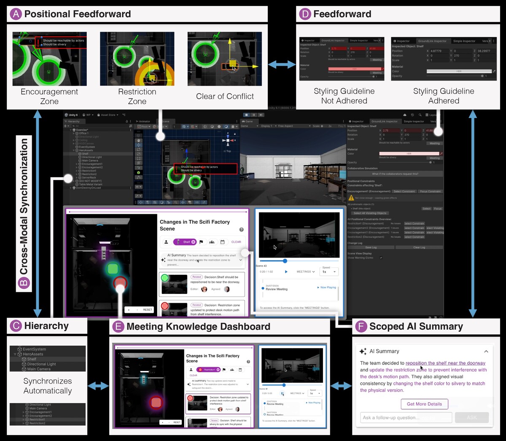506x441 pixels.
Task: Click the 'reposition the shelf near the doorway' link
Action: point(445,363)
